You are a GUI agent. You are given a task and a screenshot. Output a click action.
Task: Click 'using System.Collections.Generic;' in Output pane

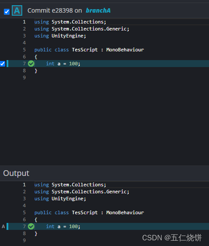[82, 192]
